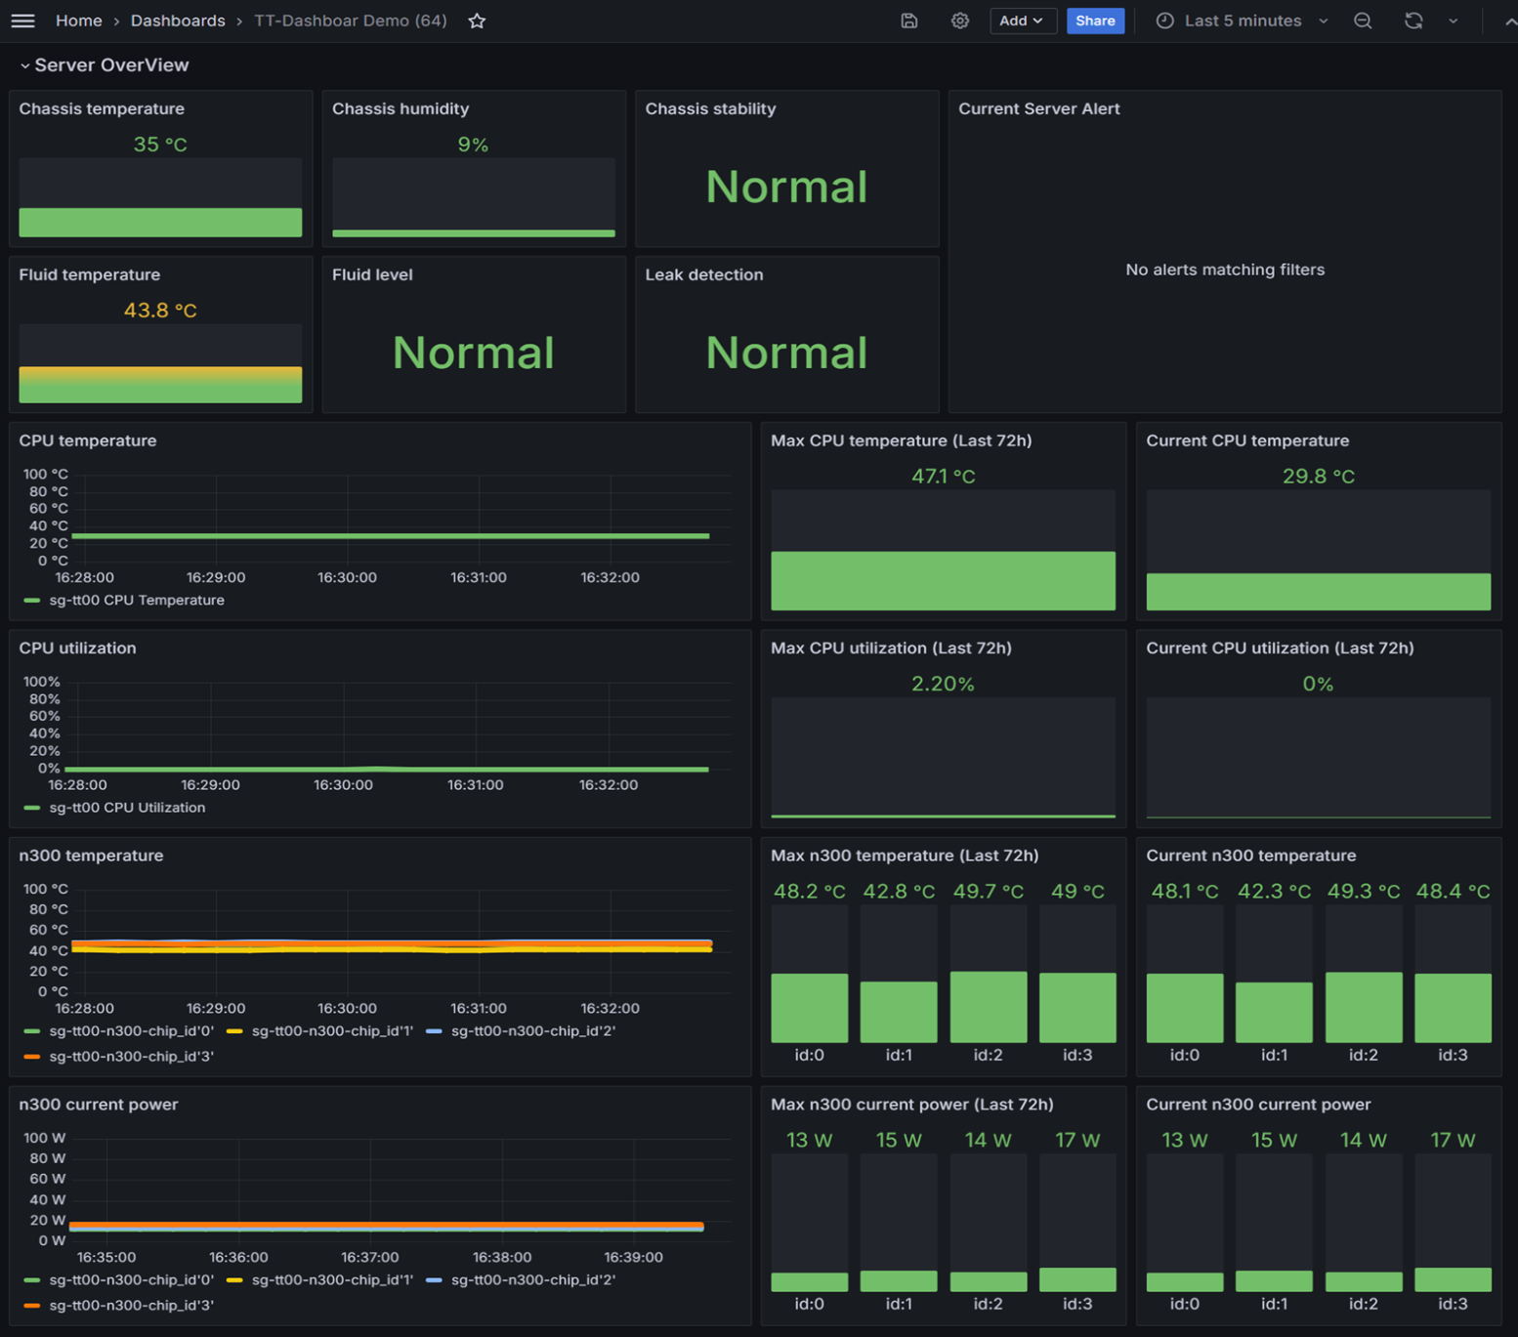Open the hamburger navigation menu
The image size is (1518, 1337).
tap(22, 21)
